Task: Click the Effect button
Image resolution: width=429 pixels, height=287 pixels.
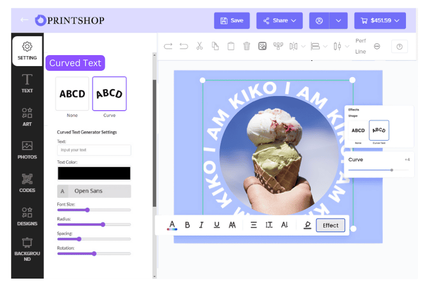Action: click(331, 225)
